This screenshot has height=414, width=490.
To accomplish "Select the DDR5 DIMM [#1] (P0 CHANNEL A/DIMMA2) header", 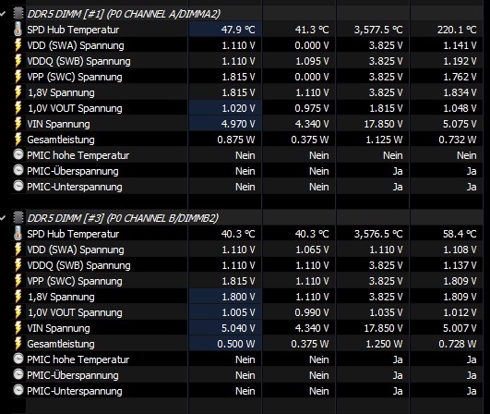I will coord(124,14).
